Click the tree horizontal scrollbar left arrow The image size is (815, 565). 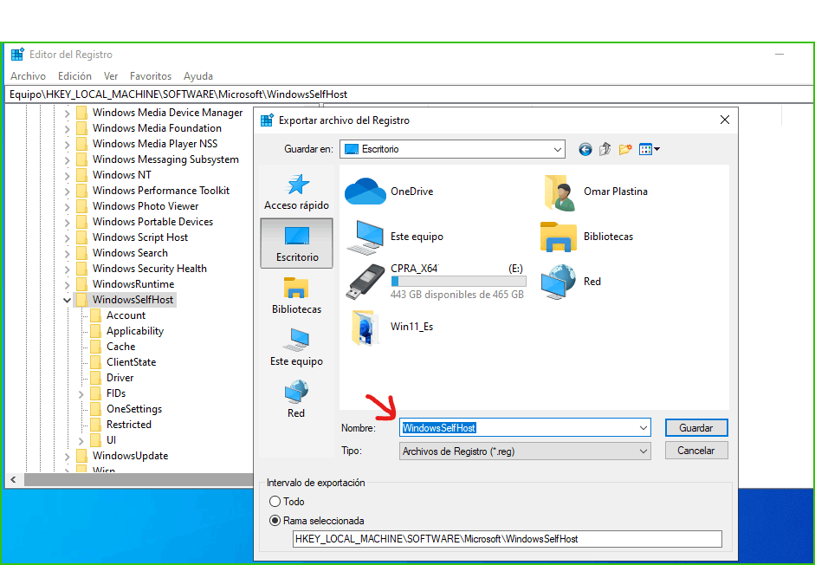[13, 480]
